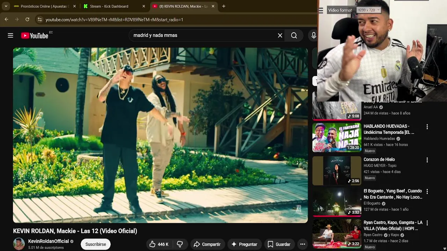The width and height of the screenshot is (447, 251).
Task: Click on the main video player
Action: tap(160, 135)
